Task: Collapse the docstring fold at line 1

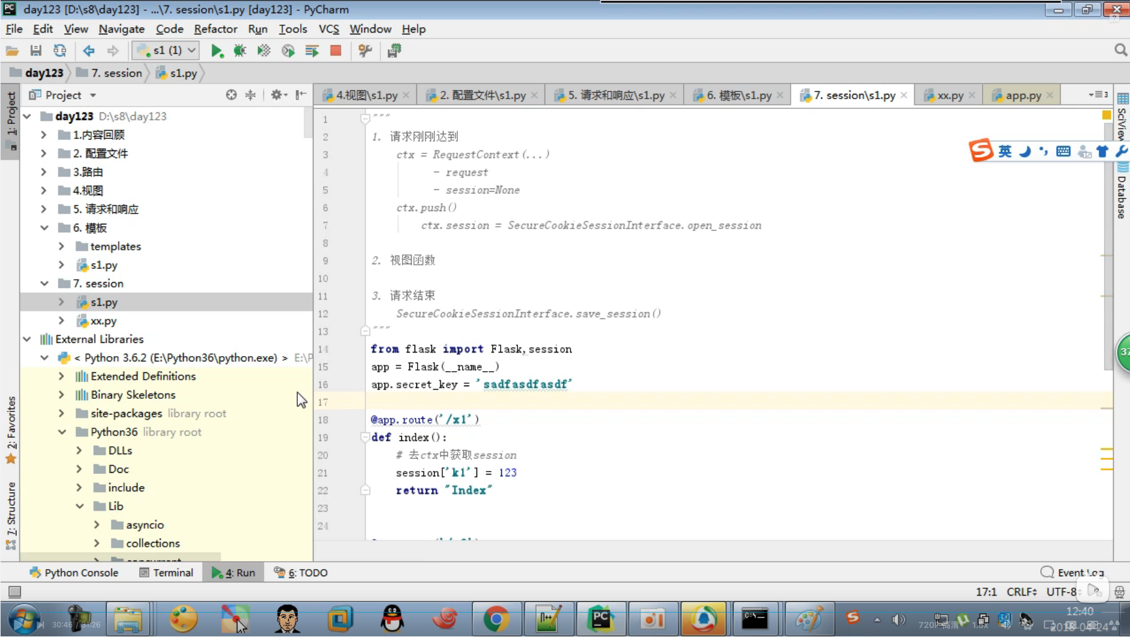Action: coord(365,118)
